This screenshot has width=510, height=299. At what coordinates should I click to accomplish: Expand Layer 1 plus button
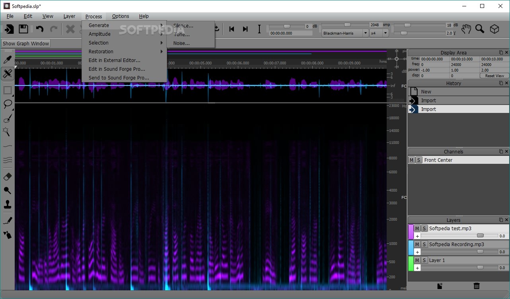tap(417, 268)
